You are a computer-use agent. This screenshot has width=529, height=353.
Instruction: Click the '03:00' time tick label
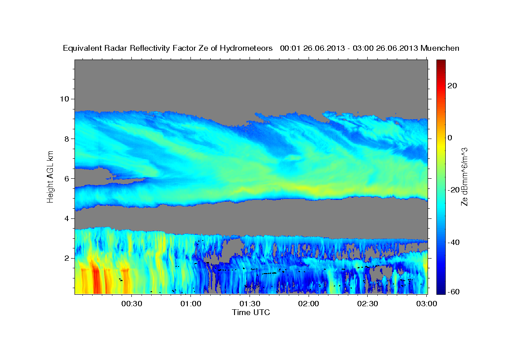426,304
